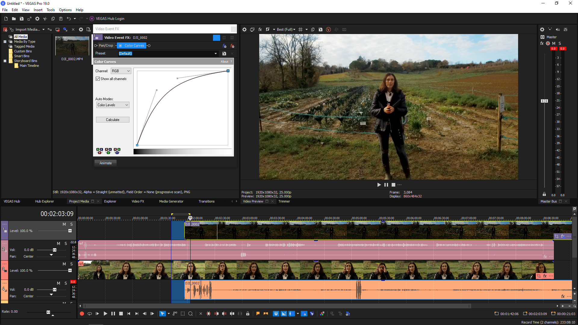Solo track 3 with the S button
Image resolution: width=578 pixels, height=325 pixels.
tap(71, 264)
